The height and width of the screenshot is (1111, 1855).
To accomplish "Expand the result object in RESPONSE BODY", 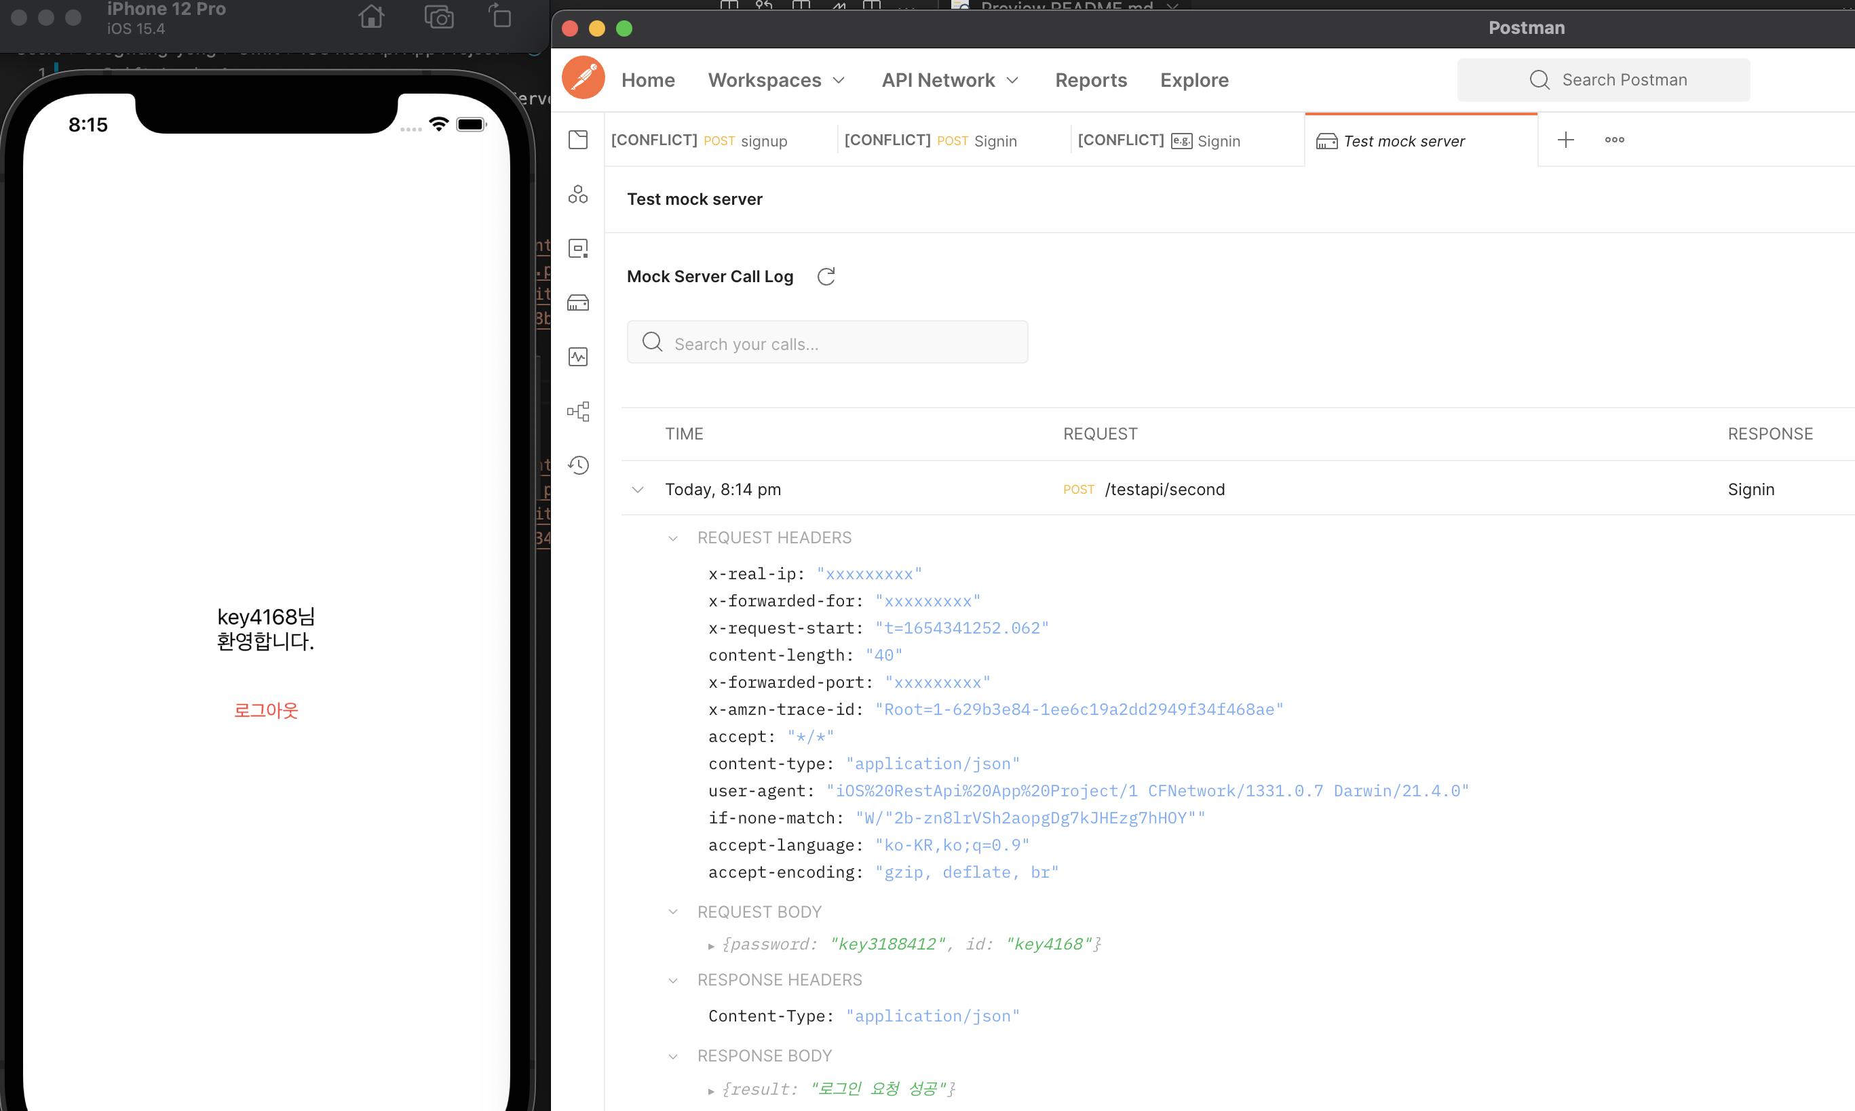I will 710,1090.
